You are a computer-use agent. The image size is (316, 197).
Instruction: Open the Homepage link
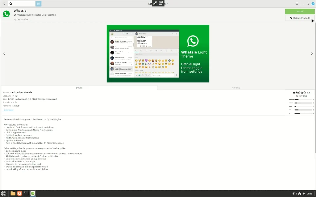point(8,110)
